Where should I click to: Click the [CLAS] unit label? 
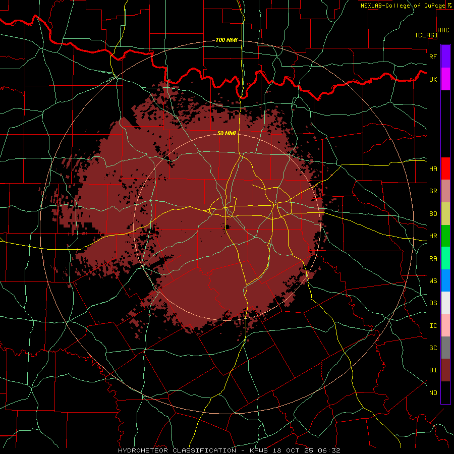pos(426,35)
